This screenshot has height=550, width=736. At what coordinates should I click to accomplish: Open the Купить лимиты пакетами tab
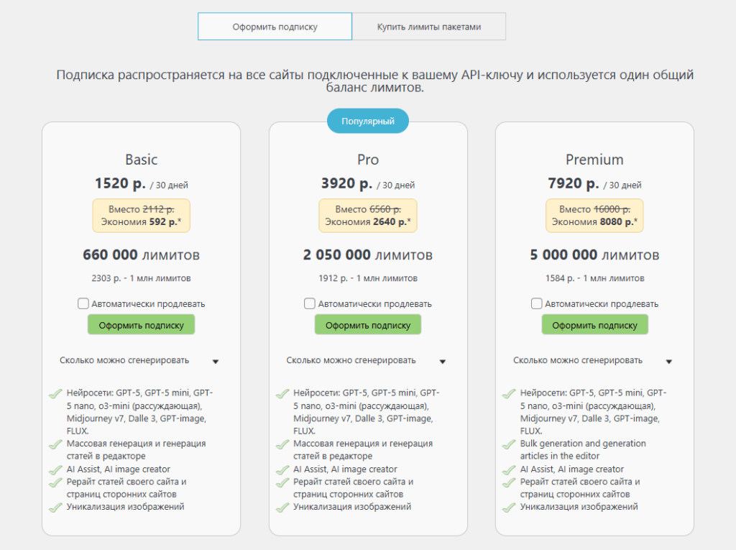[429, 27]
